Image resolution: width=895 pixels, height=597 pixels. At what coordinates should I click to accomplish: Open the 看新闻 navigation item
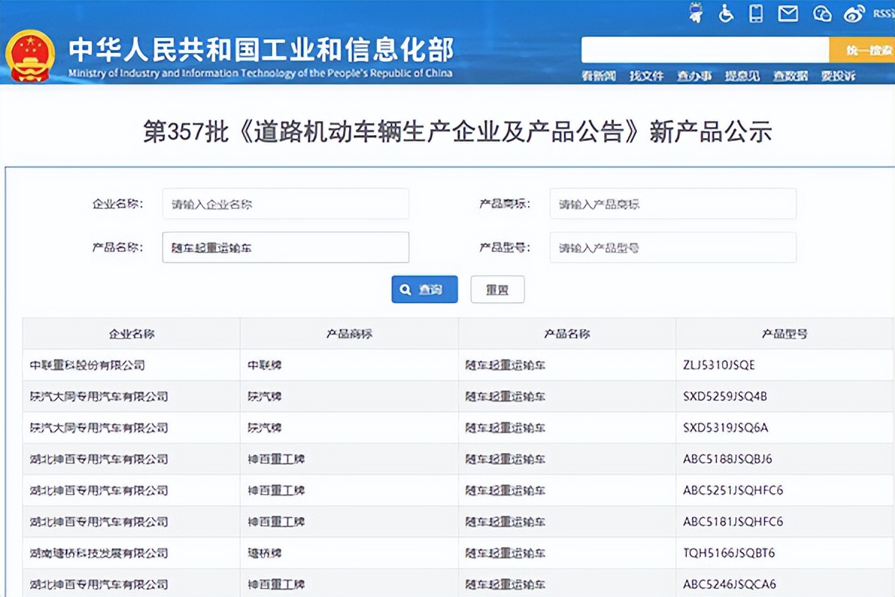pos(597,75)
